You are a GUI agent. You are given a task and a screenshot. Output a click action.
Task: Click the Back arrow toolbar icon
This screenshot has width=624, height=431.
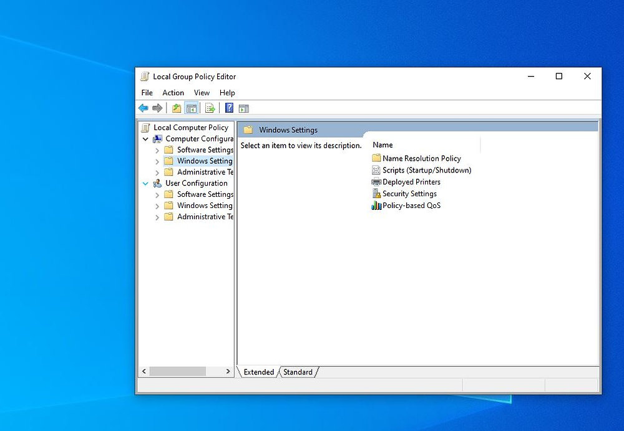(144, 108)
